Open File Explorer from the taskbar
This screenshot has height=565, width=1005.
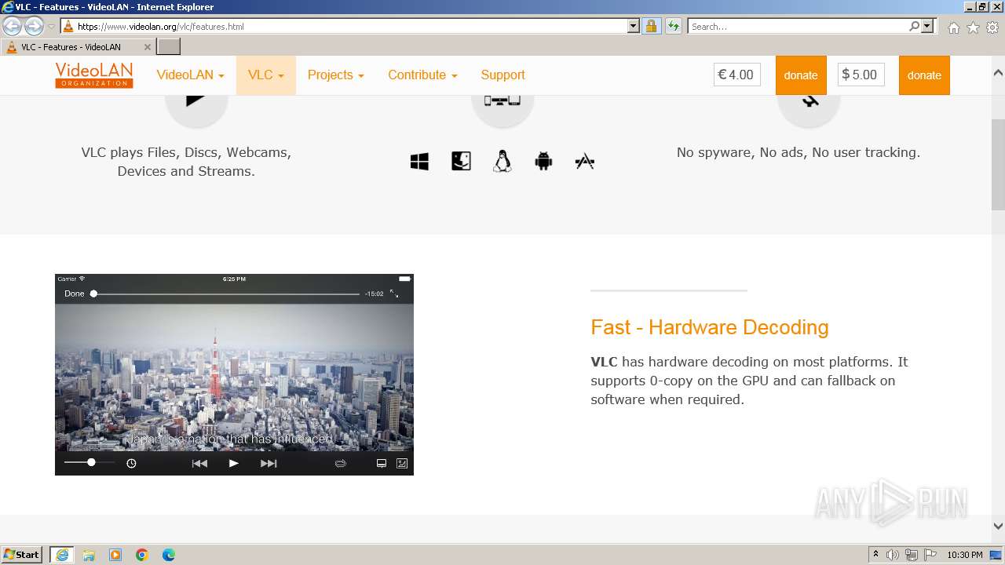tap(89, 555)
